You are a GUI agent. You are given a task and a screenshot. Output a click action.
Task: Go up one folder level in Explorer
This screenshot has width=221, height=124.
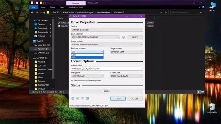(44, 12)
